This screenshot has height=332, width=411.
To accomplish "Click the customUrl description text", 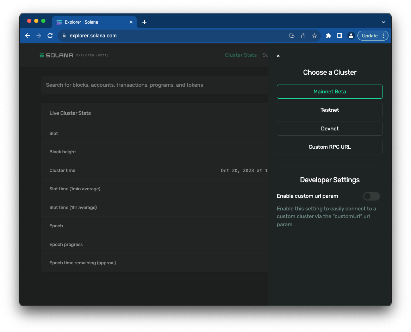I will coord(326,217).
